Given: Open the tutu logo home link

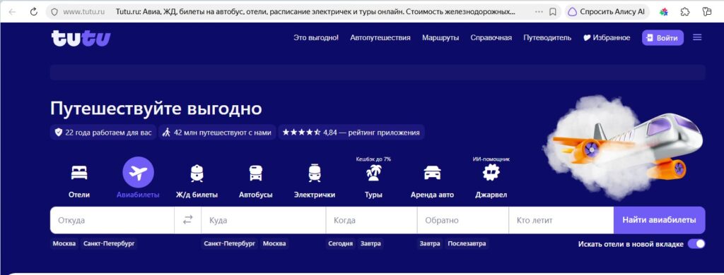Looking at the screenshot, I should pyautogui.click(x=81, y=38).
